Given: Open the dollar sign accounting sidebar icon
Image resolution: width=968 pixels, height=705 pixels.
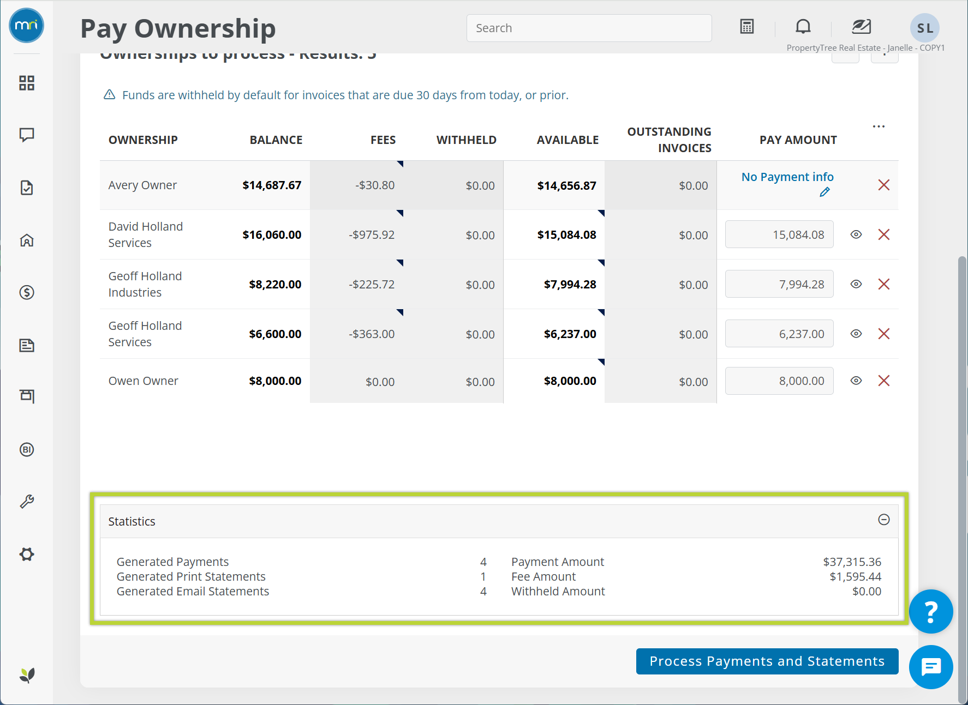Looking at the screenshot, I should (27, 292).
